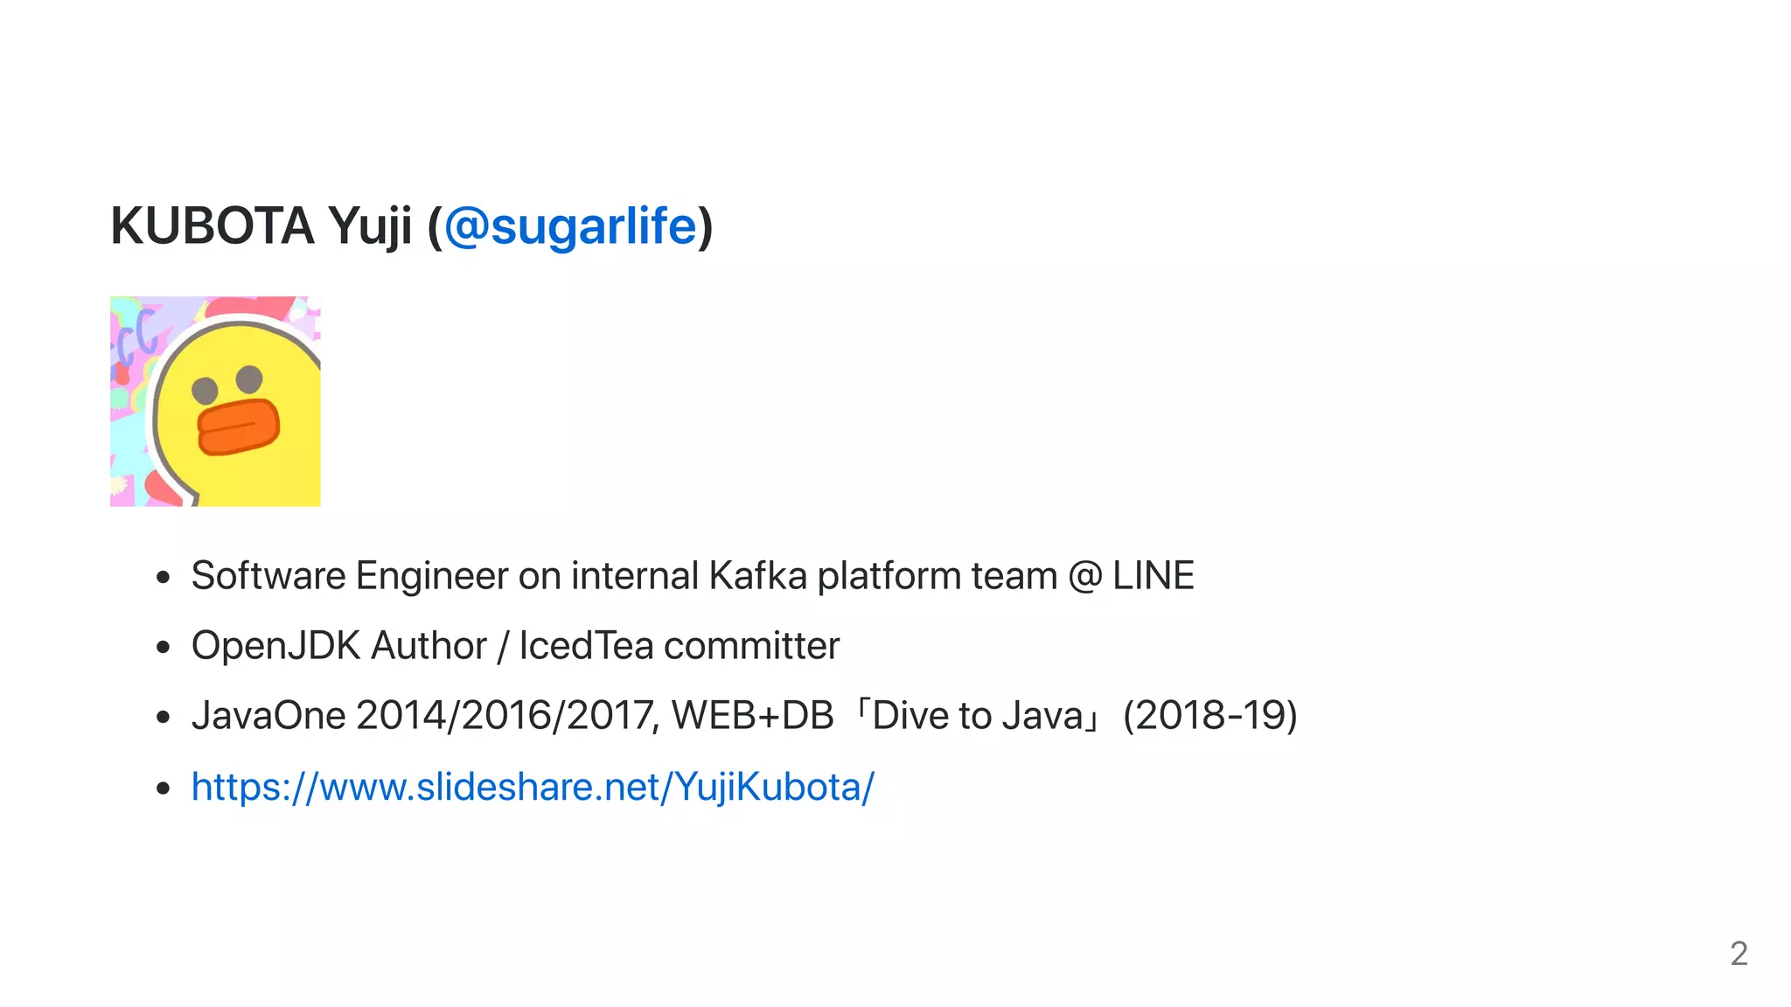The width and height of the screenshot is (1791, 1007).
Task: Click the word Yuji in the title
Action: click(x=370, y=226)
